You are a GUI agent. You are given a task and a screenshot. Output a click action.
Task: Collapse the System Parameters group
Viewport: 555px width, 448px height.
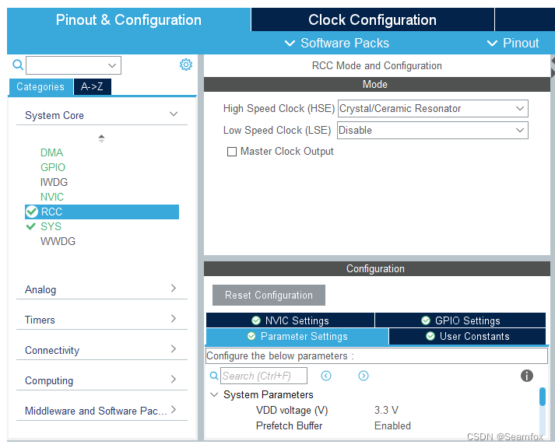pos(214,394)
